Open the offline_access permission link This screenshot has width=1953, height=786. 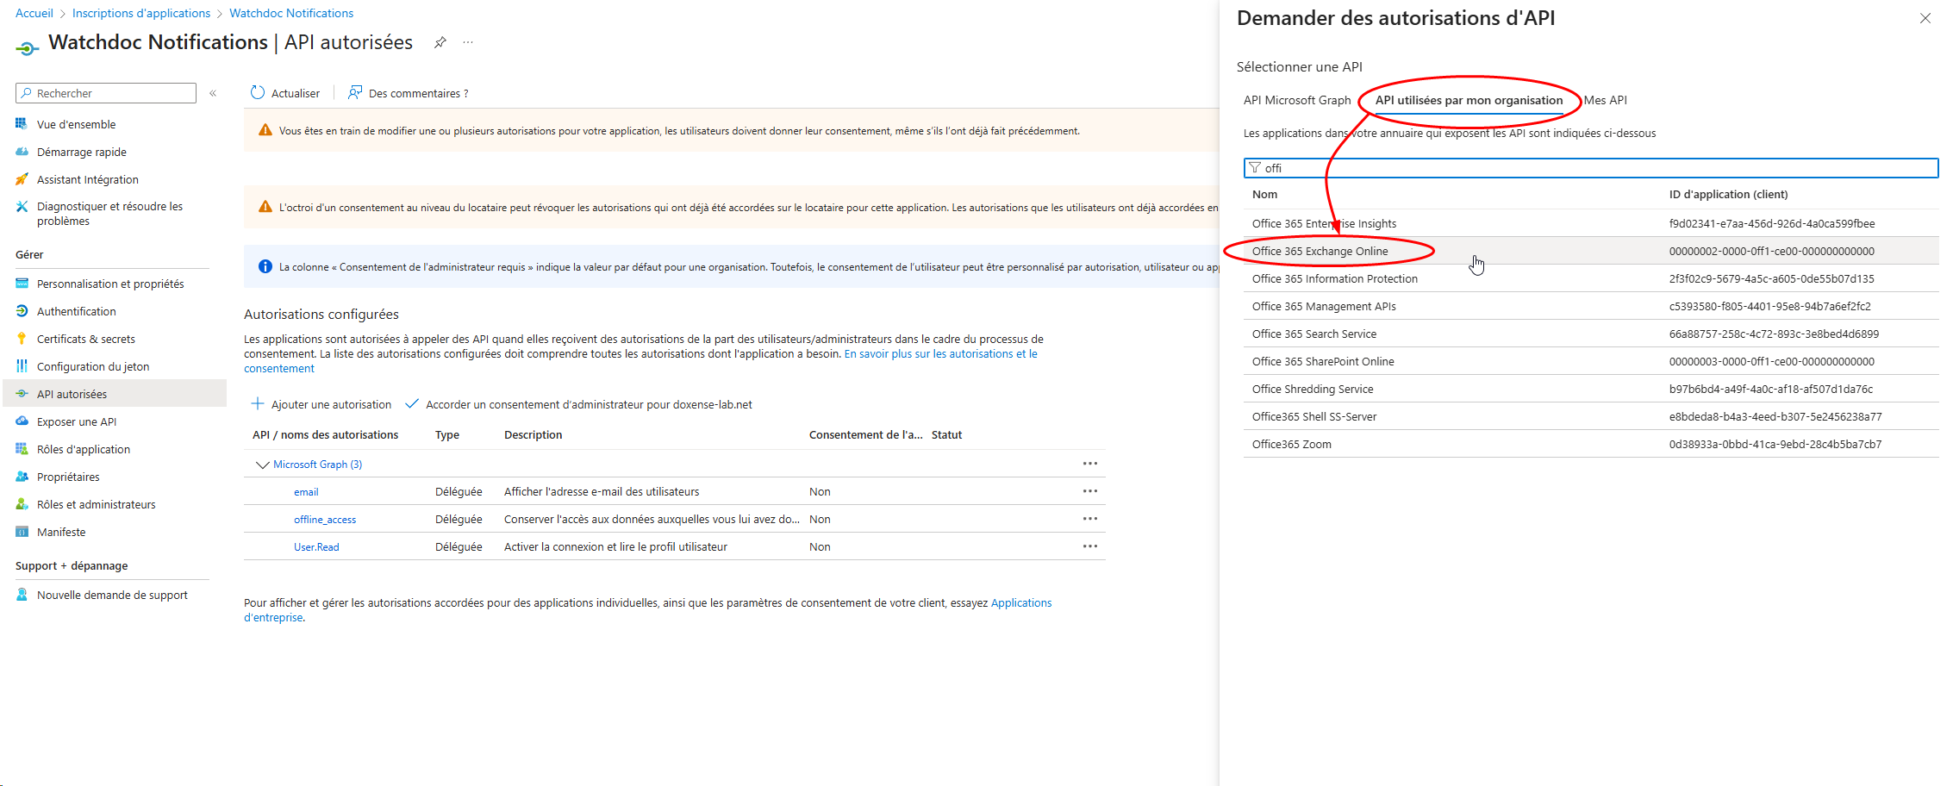(325, 520)
